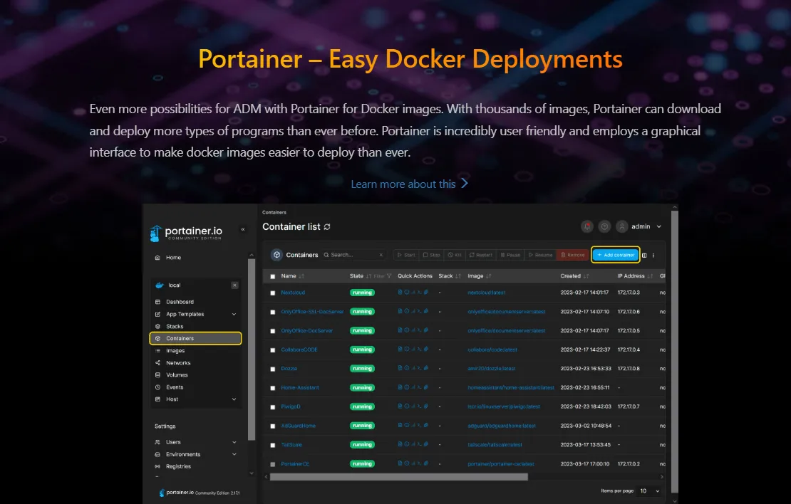Open console icon for the TailScale row

419,444
